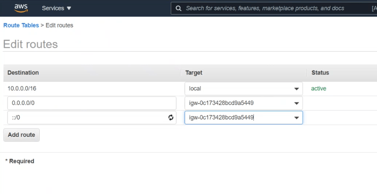Click the search magnifier icon
Screen dimensions: 377x194
(178, 8)
